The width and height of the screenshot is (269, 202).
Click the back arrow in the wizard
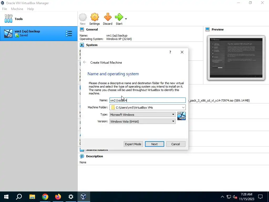coord(85,62)
